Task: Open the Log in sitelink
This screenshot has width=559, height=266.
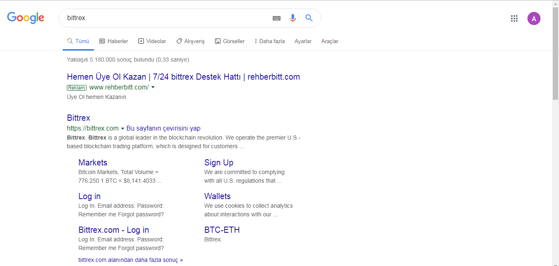Action: [89, 196]
